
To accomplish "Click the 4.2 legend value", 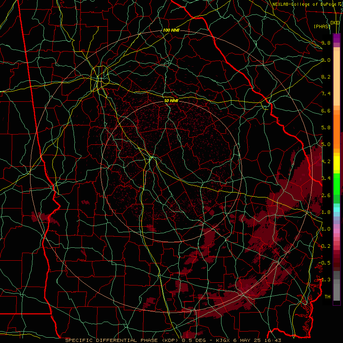I will click(326, 162).
